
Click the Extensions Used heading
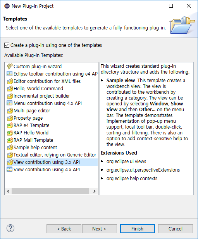(119, 153)
